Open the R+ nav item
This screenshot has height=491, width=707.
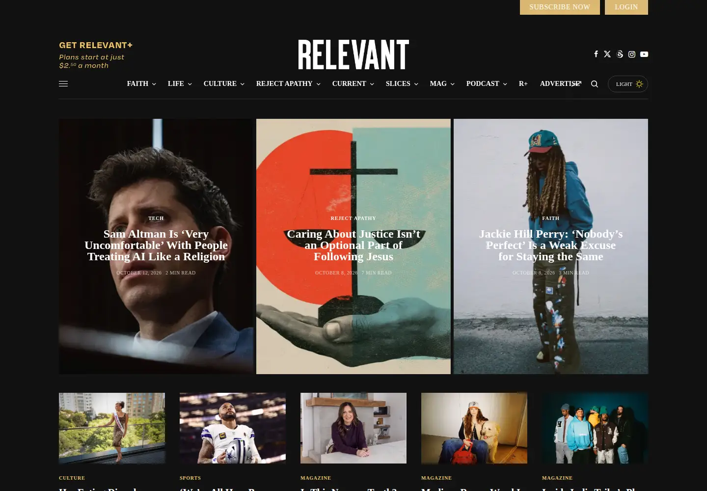pyautogui.click(x=523, y=84)
